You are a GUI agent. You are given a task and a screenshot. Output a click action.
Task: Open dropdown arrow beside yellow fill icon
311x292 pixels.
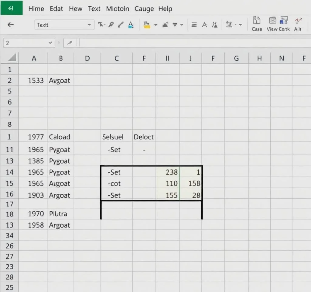(156, 25)
